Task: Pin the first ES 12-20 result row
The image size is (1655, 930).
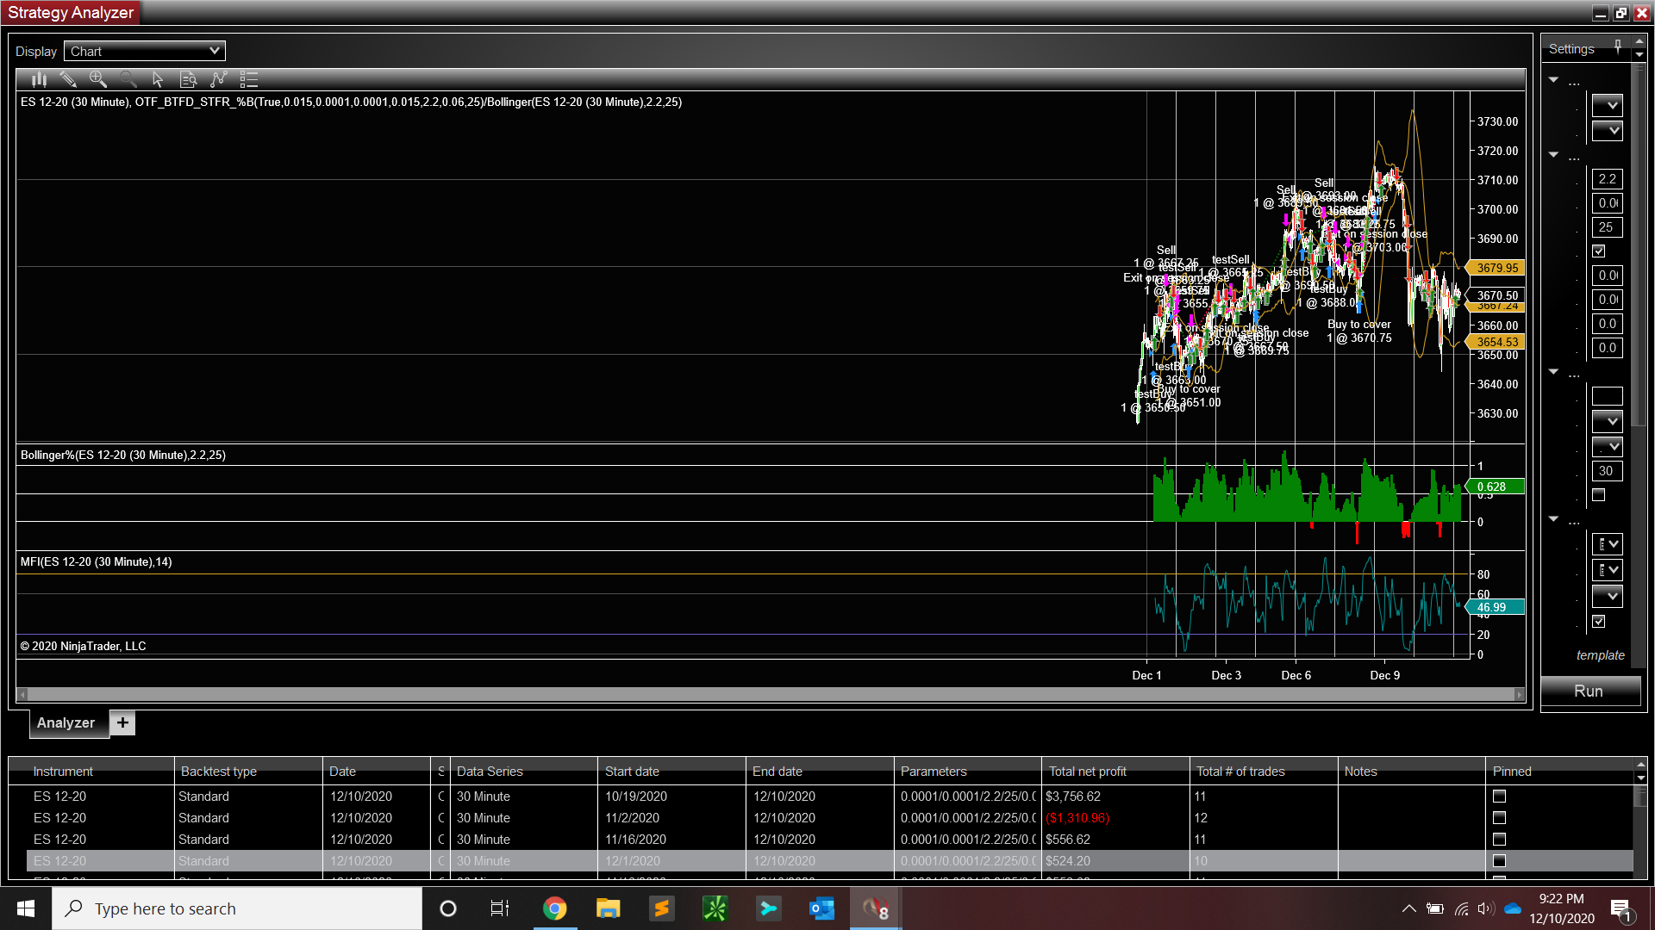Action: pyautogui.click(x=1499, y=797)
